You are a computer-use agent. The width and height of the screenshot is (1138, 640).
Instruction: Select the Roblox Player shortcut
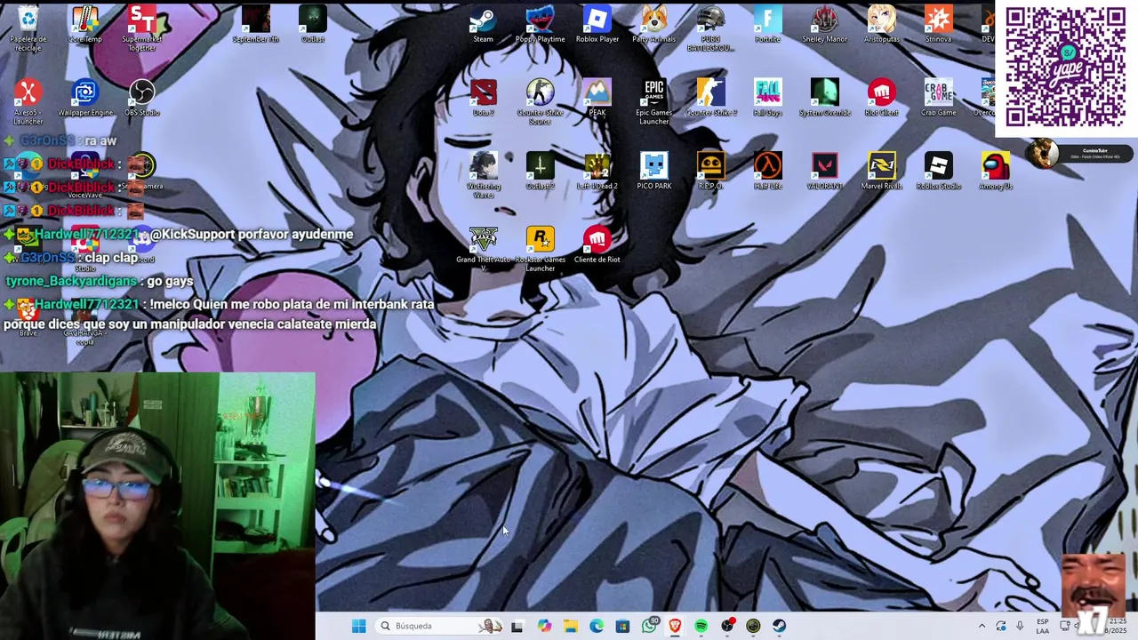tap(597, 24)
